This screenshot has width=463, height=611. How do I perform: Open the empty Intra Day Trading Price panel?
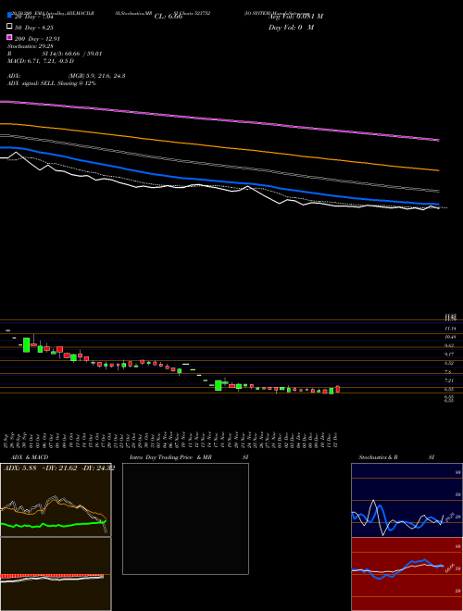pyautogui.click(x=185, y=518)
